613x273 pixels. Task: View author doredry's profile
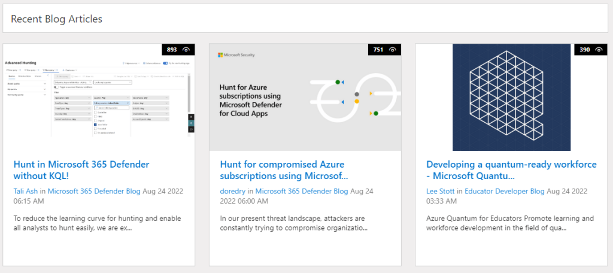[x=233, y=191]
